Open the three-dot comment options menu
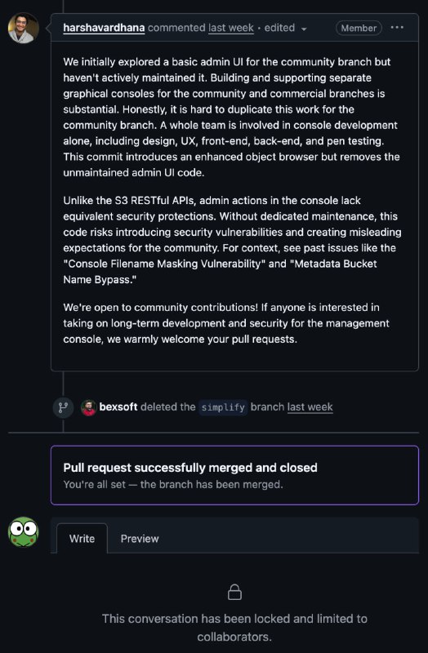Screen dimensions: 428x653 click(397, 28)
